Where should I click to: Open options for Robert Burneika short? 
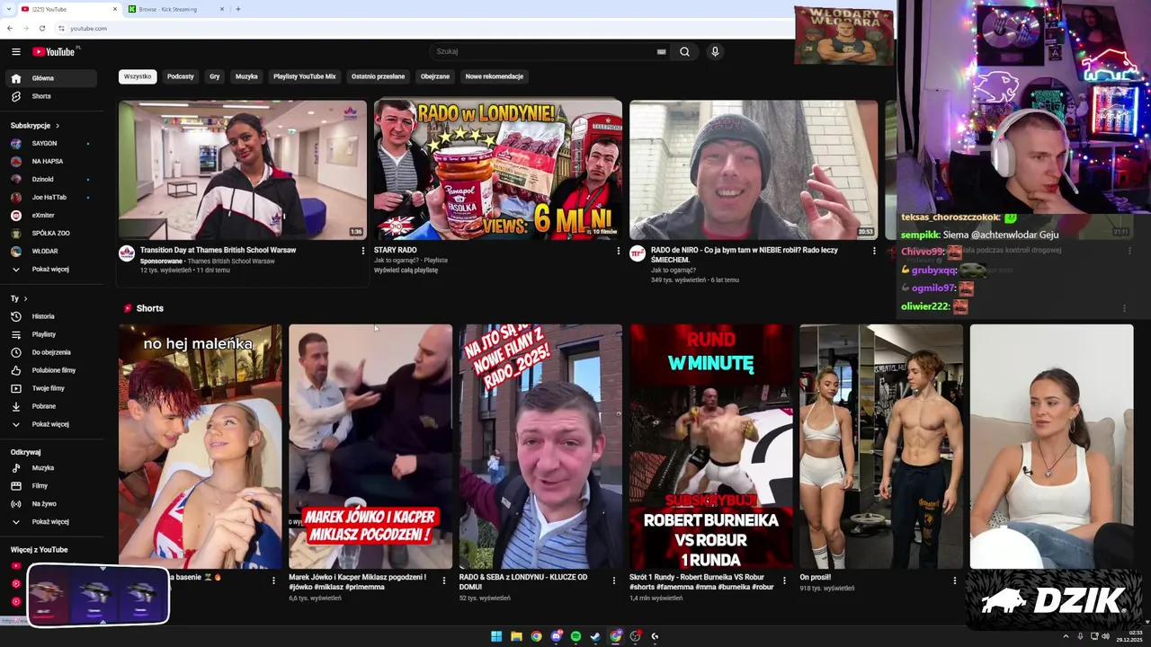click(784, 581)
